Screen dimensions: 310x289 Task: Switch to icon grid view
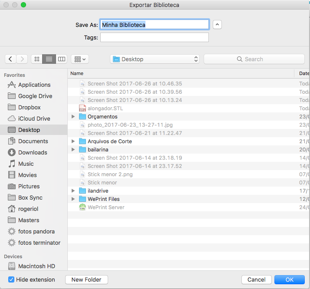[37, 59]
